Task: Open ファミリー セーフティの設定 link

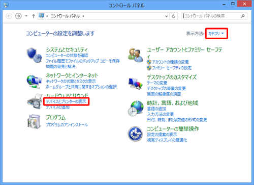Action: pyautogui.click(x=172, y=68)
